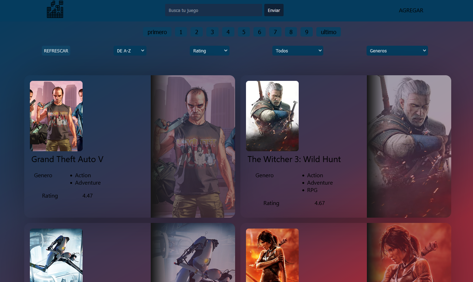Focus the 'Busca tu juego' search field
The image size is (473, 282).
[214, 10]
